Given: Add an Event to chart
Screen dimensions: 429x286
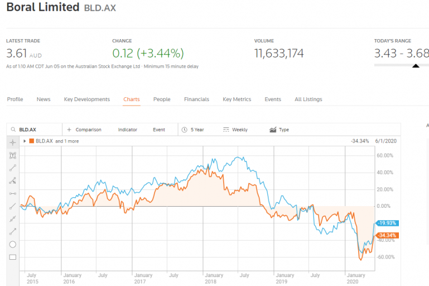Looking at the screenshot, I should tap(159, 130).
